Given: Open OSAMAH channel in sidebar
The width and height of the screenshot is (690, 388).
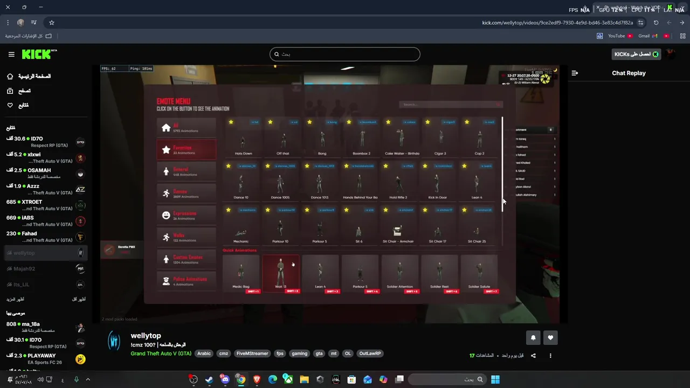Looking at the screenshot, I should pyautogui.click(x=46, y=173).
